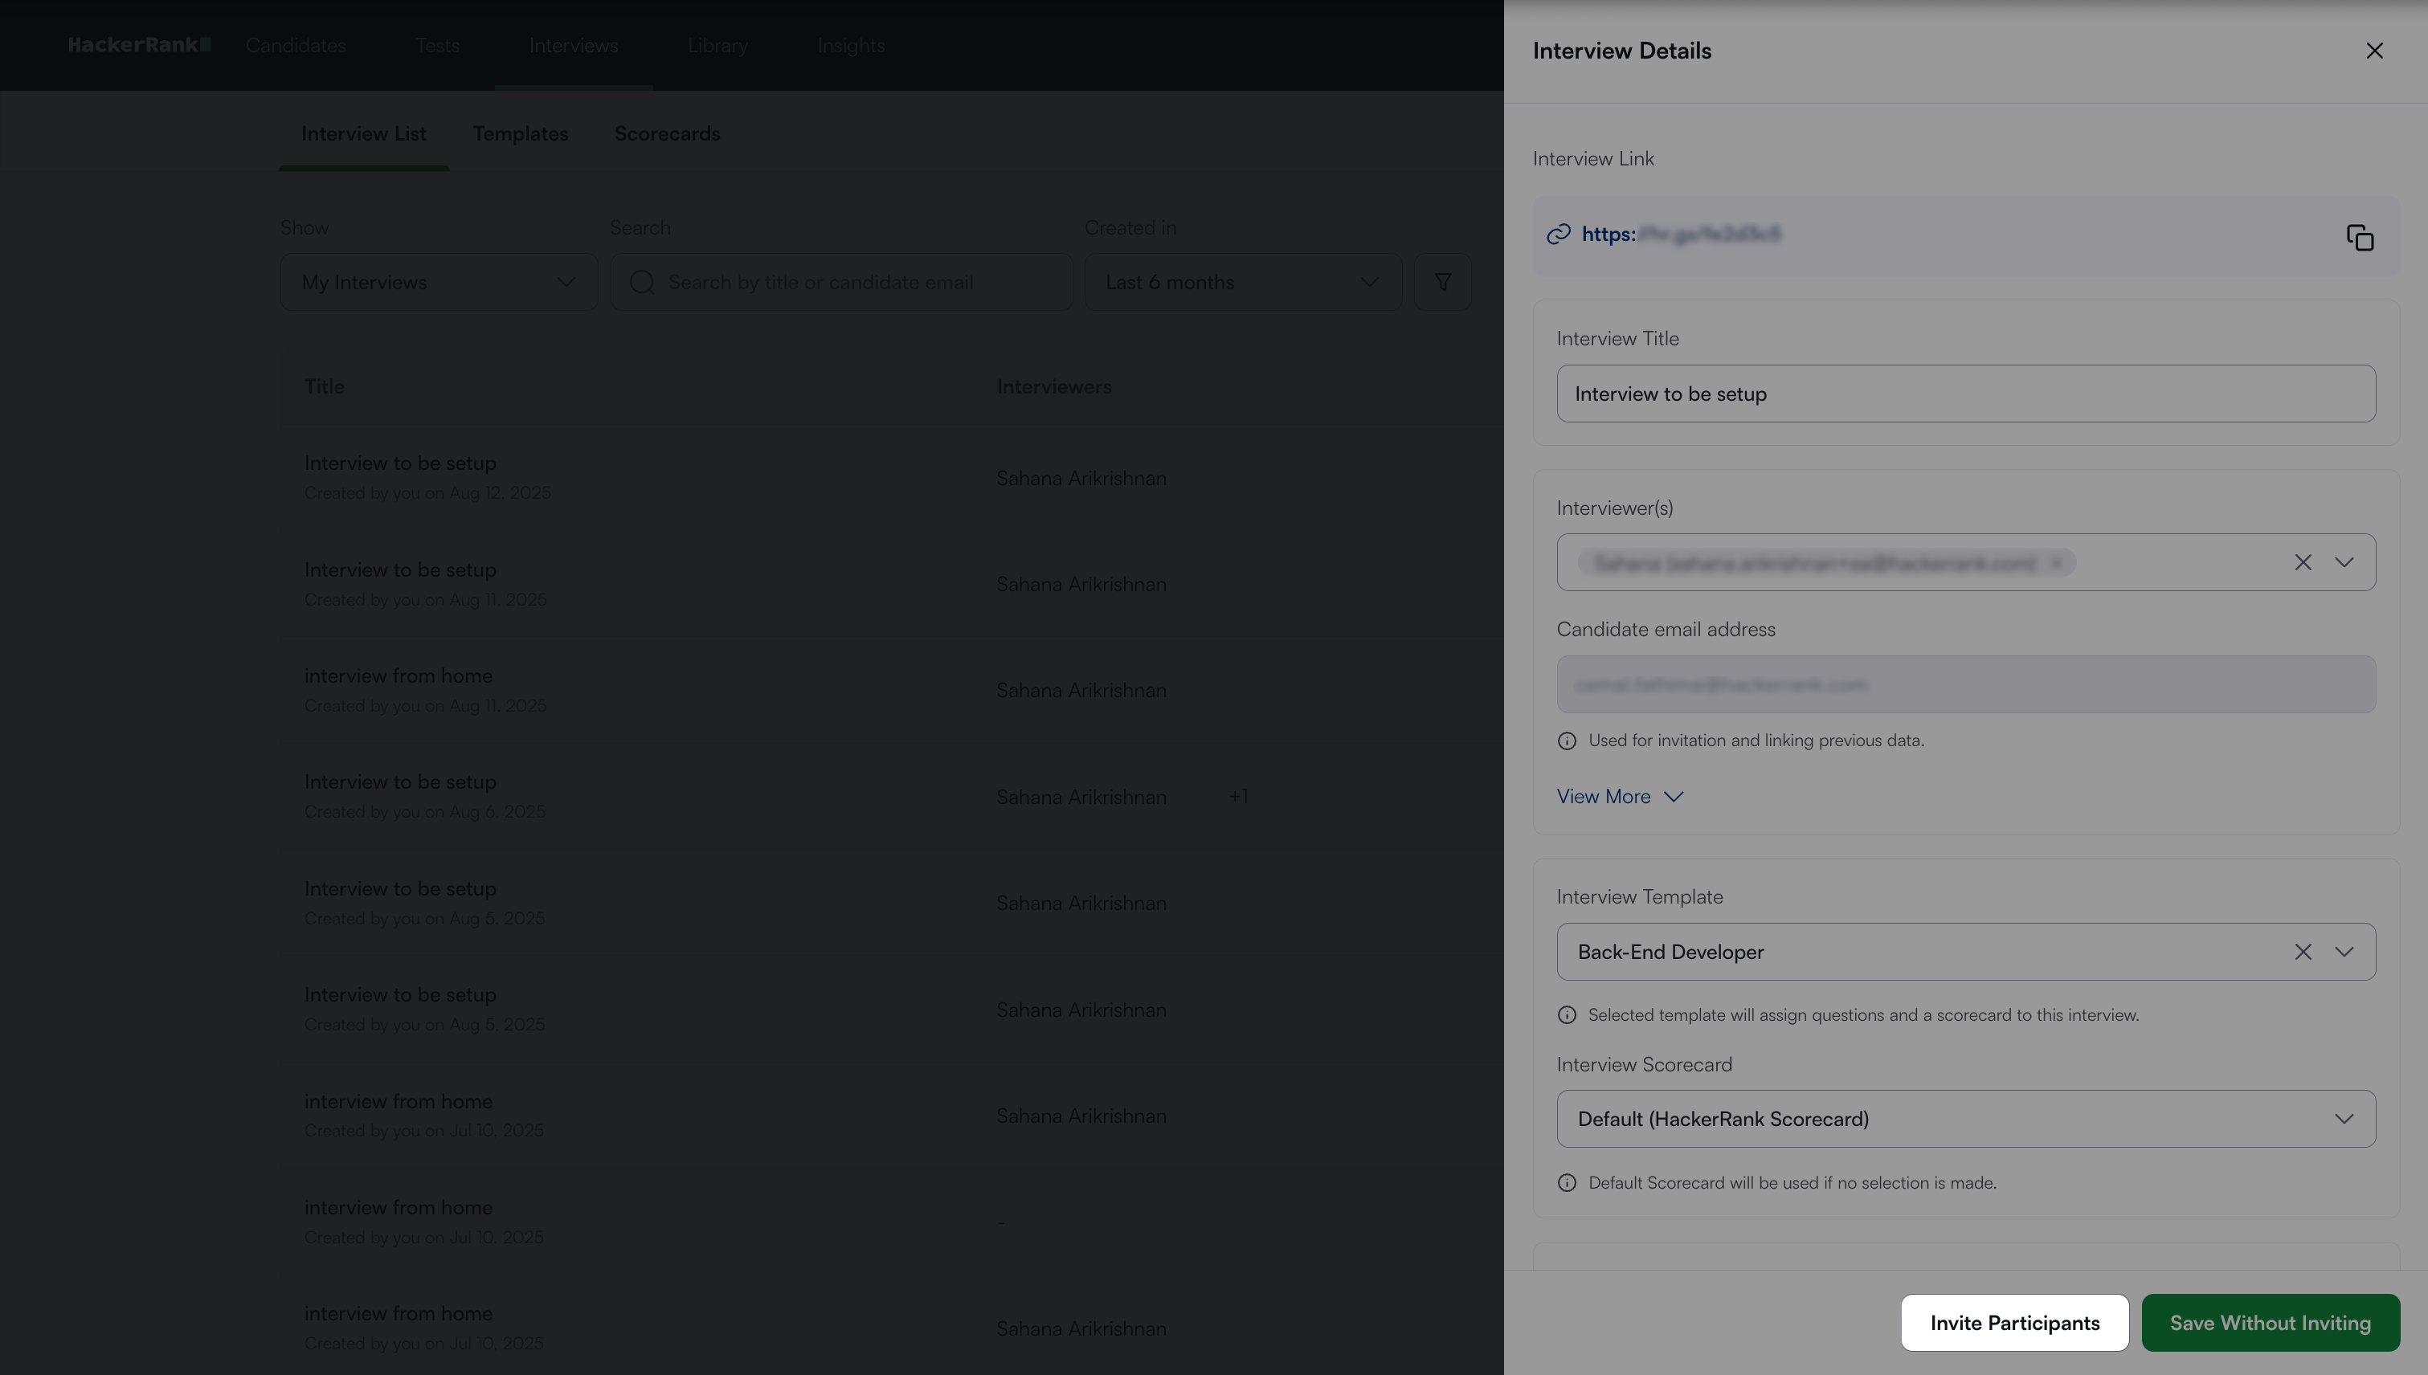Open the Interview Template dropdown chevron
Viewport: 2428px width, 1375px height.
pyautogui.click(x=2344, y=952)
